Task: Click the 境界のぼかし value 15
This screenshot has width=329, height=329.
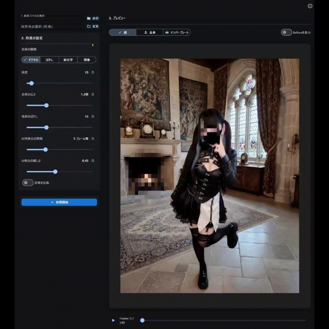Action: pos(87,116)
